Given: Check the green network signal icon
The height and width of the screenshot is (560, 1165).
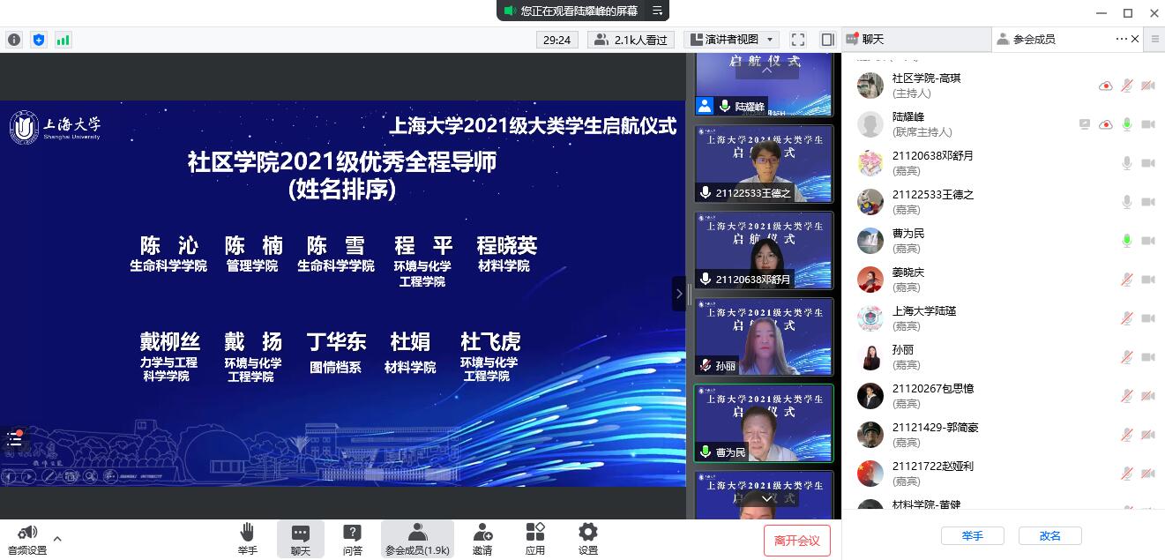Looking at the screenshot, I should [63, 40].
